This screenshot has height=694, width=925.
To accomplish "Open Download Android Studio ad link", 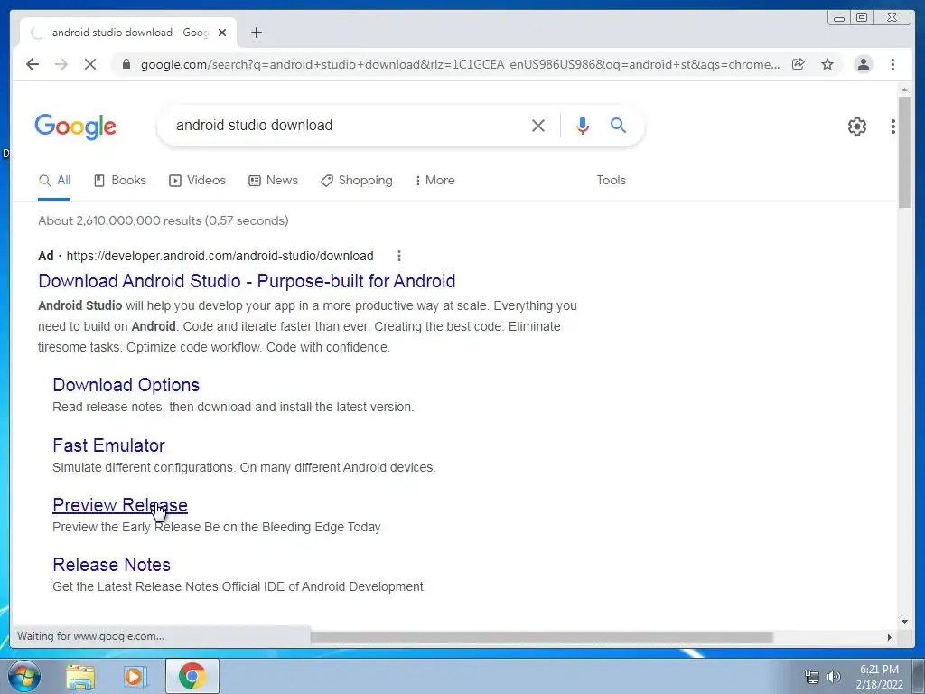I will coord(247,281).
